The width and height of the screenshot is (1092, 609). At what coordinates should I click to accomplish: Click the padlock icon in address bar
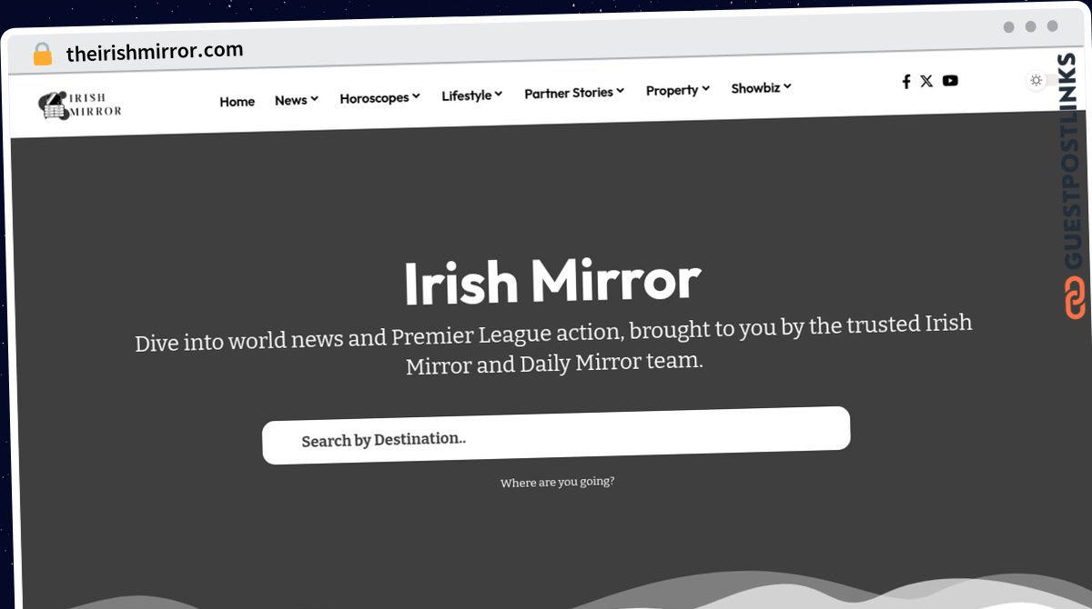(43, 55)
